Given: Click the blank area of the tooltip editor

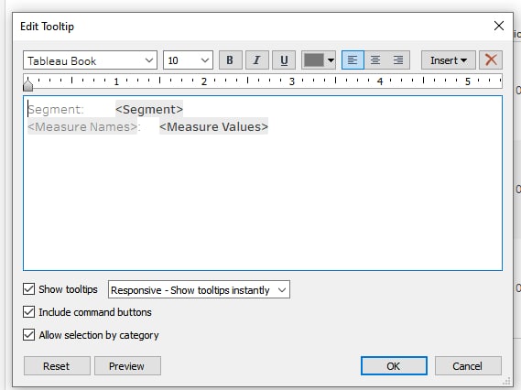Looking at the screenshot, I should 263,202.
